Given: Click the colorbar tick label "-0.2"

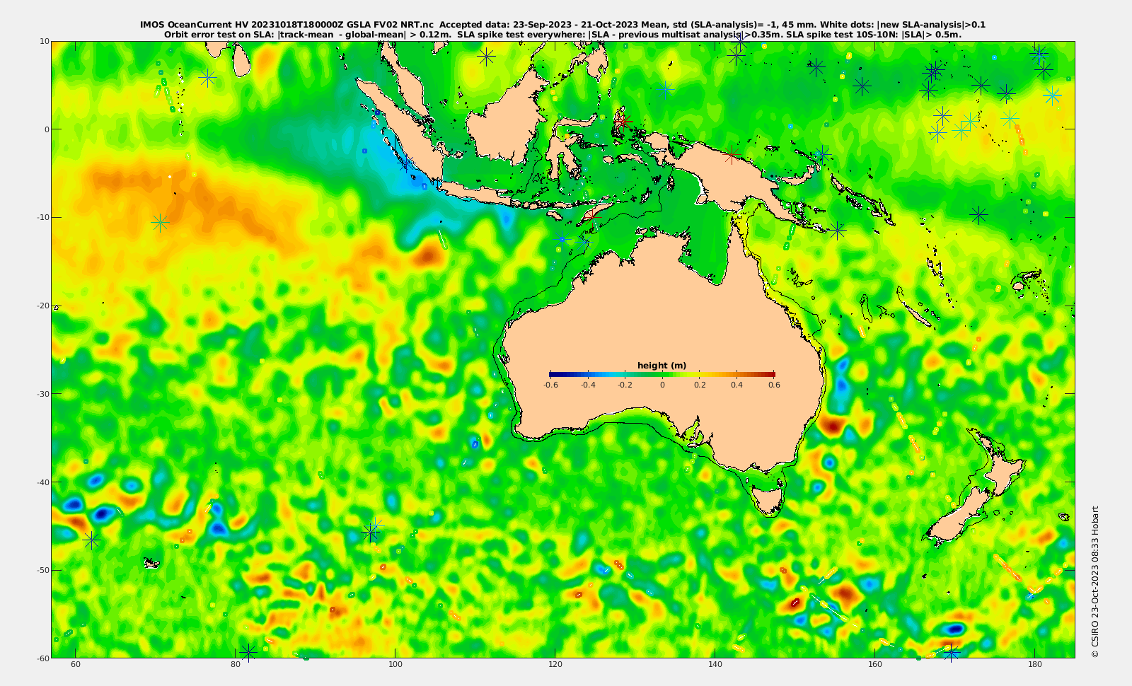Looking at the screenshot, I should pyautogui.click(x=625, y=385).
